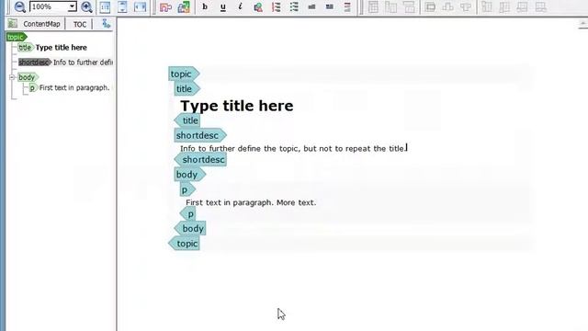Click 'First text in paragraph. More text.'
The width and height of the screenshot is (588, 331).
pyautogui.click(x=251, y=202)
